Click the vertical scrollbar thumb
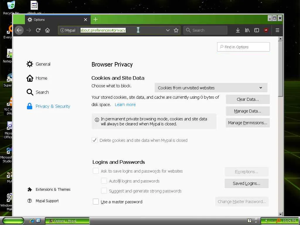This screenshot has width=300, height=225. 280,69
